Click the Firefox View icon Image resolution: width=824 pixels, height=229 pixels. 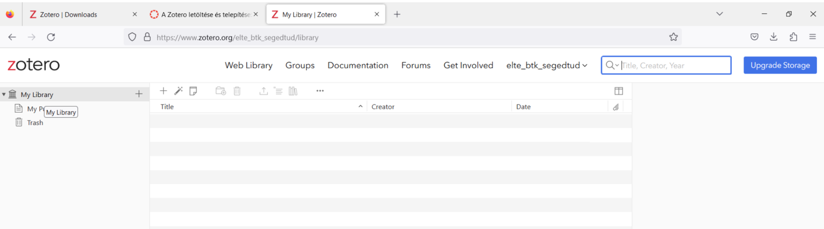click(10, 14)
